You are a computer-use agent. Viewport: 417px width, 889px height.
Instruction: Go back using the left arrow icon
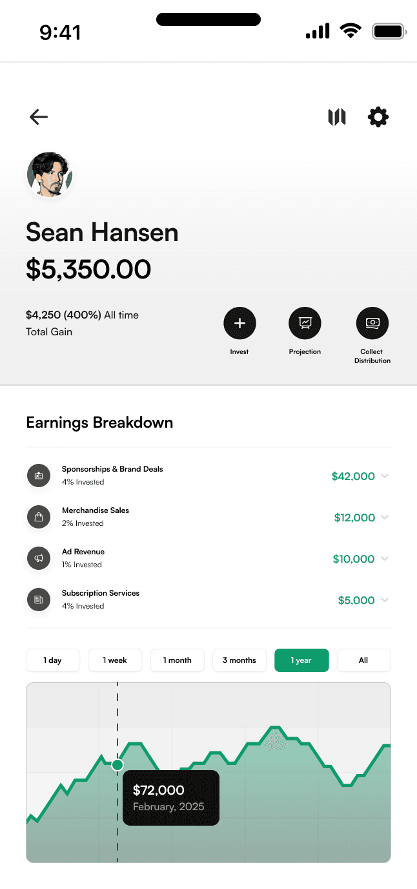click(39, 116)
